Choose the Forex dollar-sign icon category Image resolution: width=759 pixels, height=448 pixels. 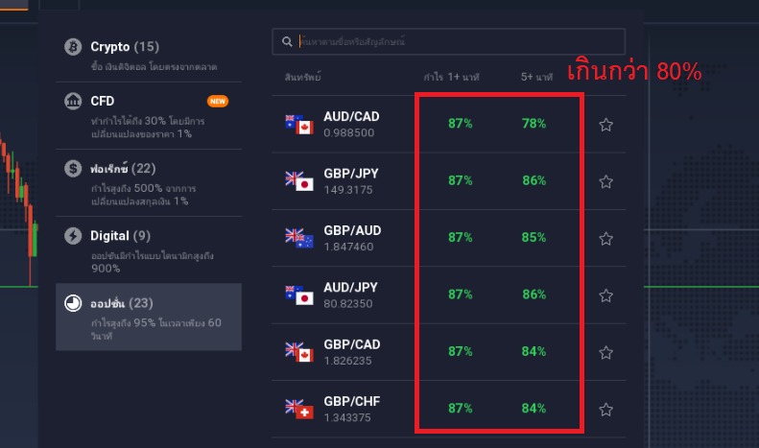[x=73, y=169]
